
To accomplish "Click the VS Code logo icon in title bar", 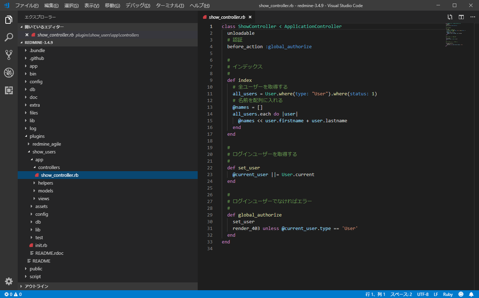I will tap(7, 5).
